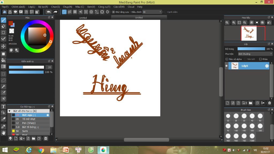Viewport: 274px width, 154px height.
Task: Open the cloud save icon in the toolbar
Action: pos(5,12)
